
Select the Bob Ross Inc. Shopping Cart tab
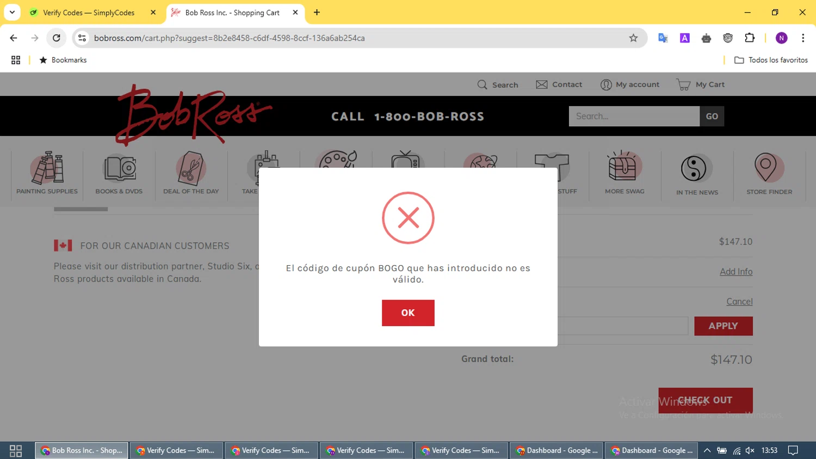[235, 13]
